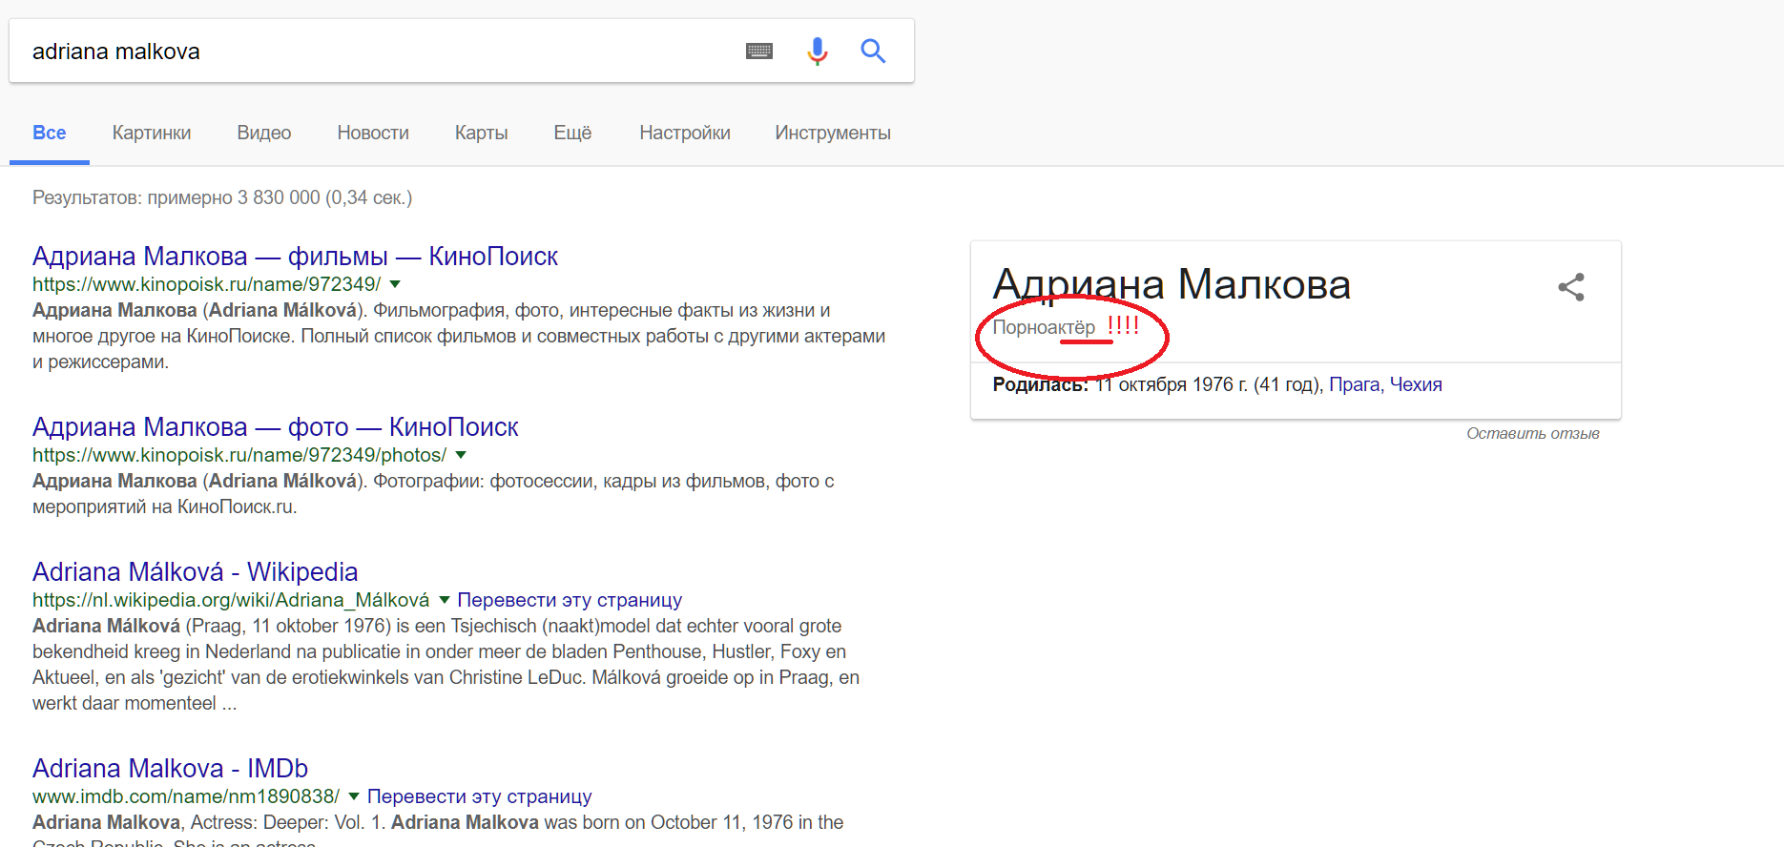Click 'Перевести эту страницу' for Wikipedia result
The width and height of the screenshot is (1784, 847).
pos(570,600)
